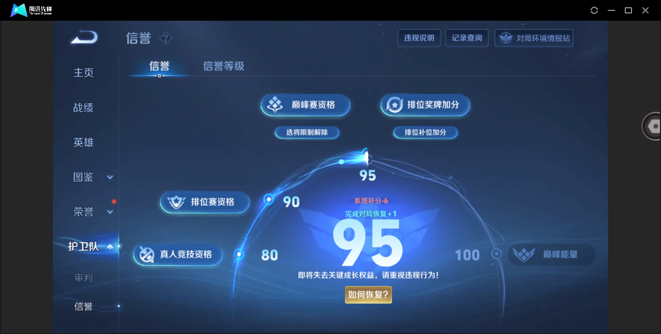Open 对局环境情报站 button
This screenshot has width=661, height=334.
[534, 38]
